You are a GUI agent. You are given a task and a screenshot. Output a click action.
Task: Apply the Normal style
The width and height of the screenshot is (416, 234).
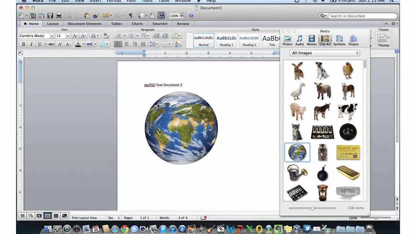(x=204, y=40)
